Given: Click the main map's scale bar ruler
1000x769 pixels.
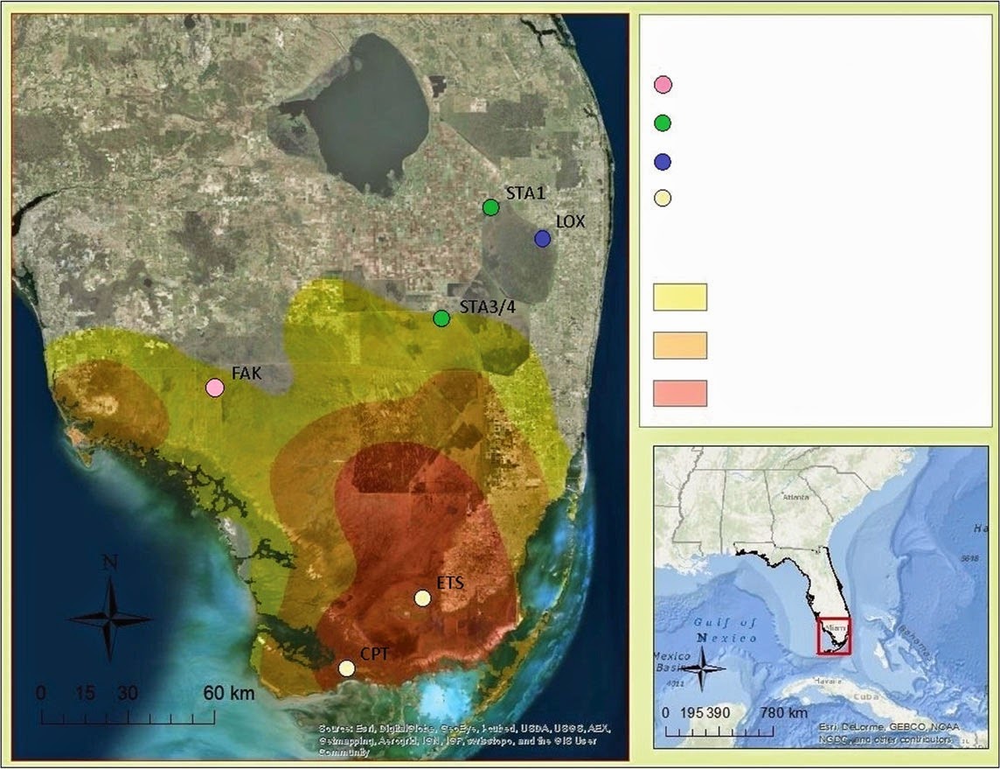Looking at the screenshot, I should (128, 717).
